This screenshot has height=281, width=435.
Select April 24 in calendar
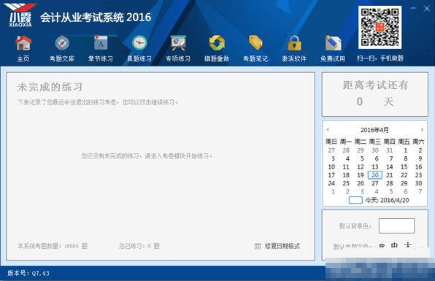(x=331, y=183)
